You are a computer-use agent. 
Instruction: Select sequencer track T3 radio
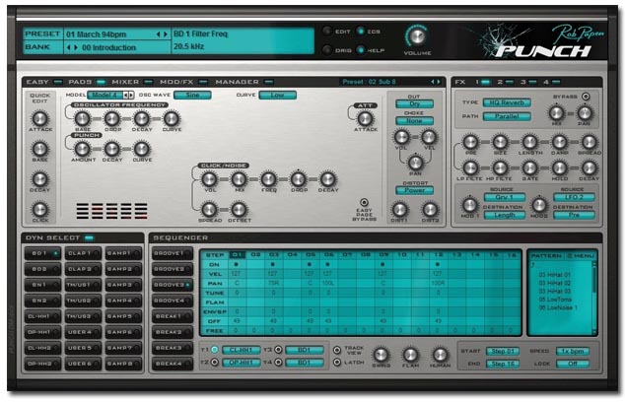click(278, 350)
